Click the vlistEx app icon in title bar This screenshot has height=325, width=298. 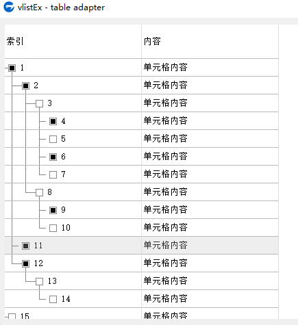tap(9, 7)
